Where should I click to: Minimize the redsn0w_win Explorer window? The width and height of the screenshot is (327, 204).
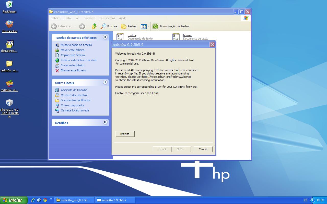coord(236,12)
